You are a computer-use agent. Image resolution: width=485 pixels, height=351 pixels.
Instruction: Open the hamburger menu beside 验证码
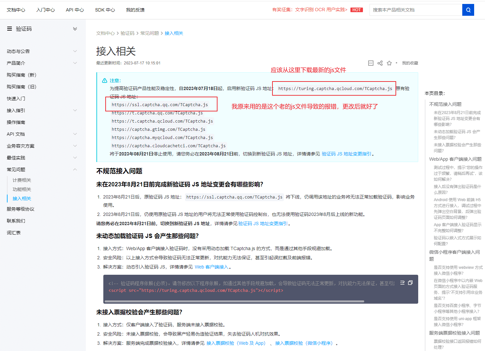(x=10, y=29)
